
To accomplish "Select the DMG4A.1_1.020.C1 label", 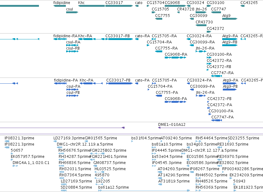I will (31, 163).
